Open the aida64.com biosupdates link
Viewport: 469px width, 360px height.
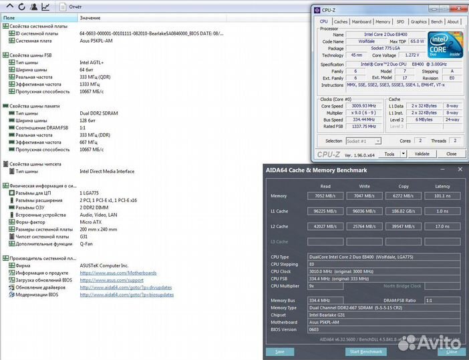tap(126, 295)
